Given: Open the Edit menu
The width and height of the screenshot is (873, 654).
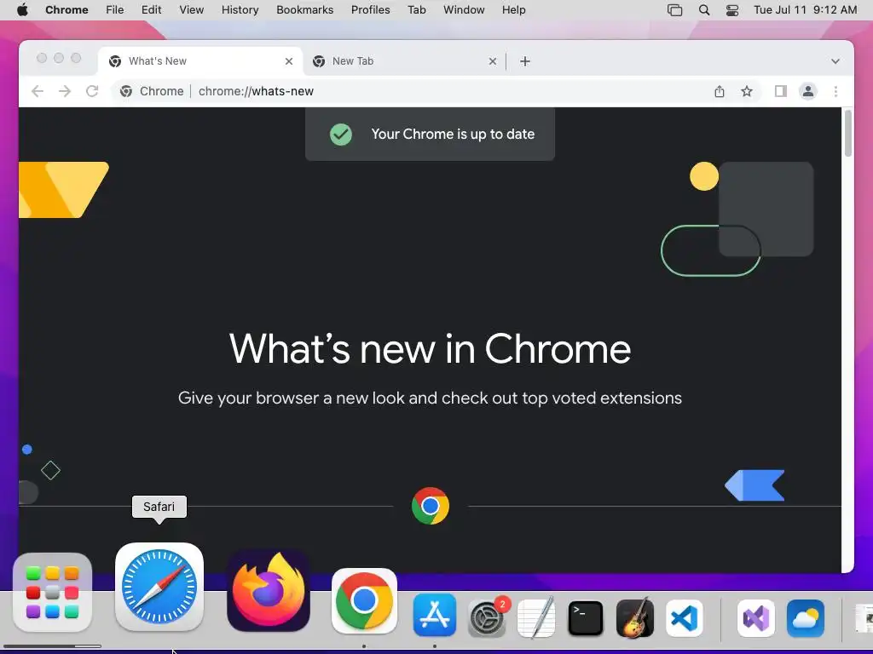Looking at the screenshot, I should click(151, 10).
